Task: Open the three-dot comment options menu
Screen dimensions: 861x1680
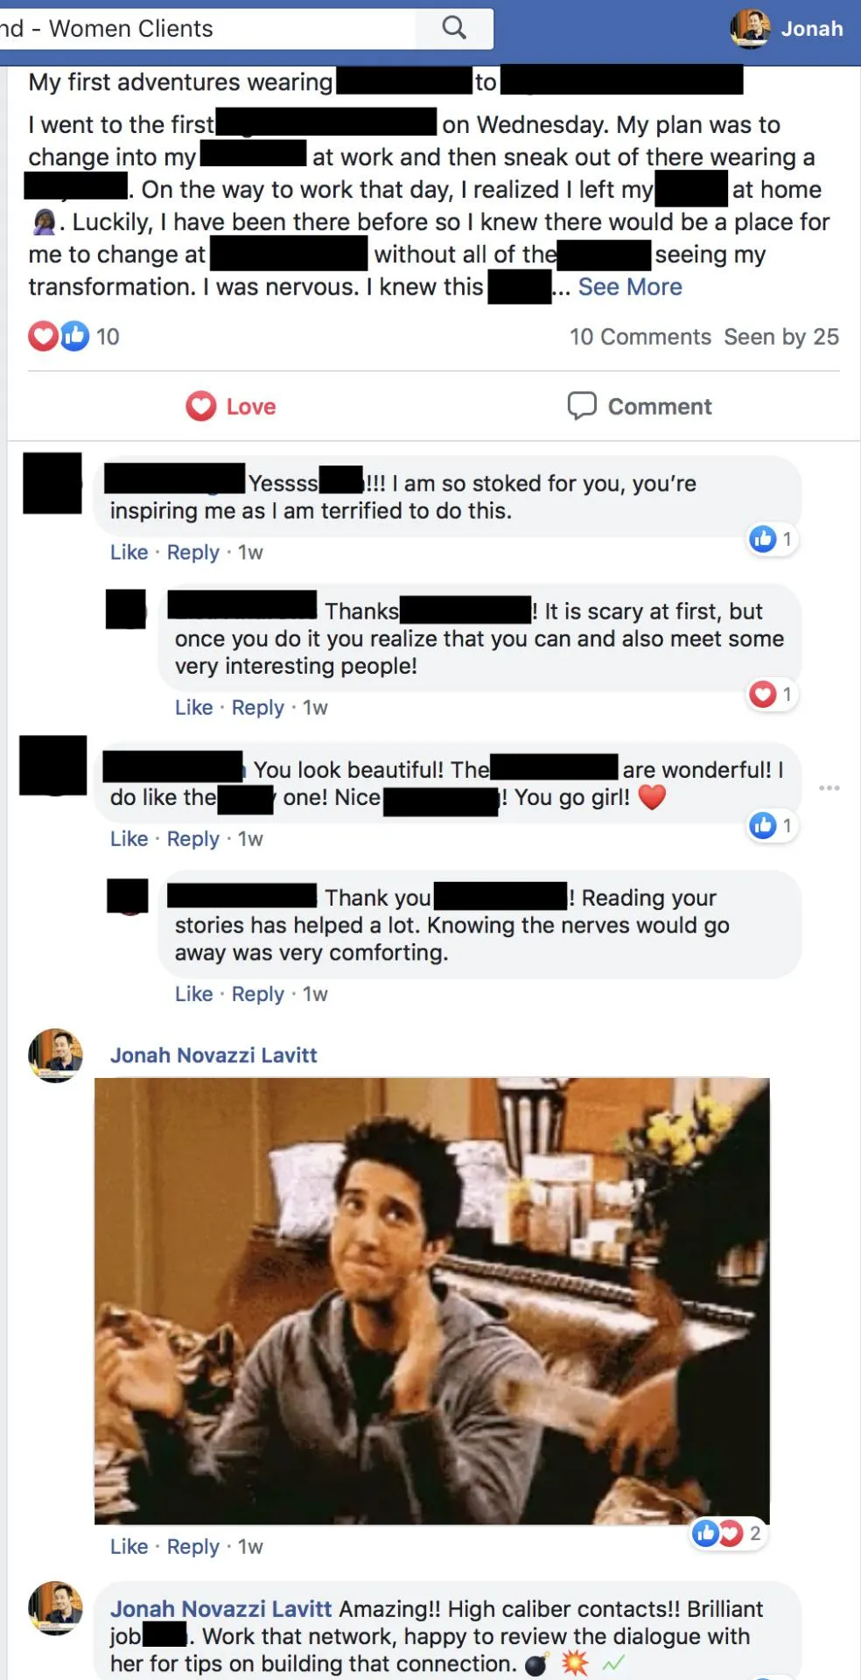Action: 829,787
